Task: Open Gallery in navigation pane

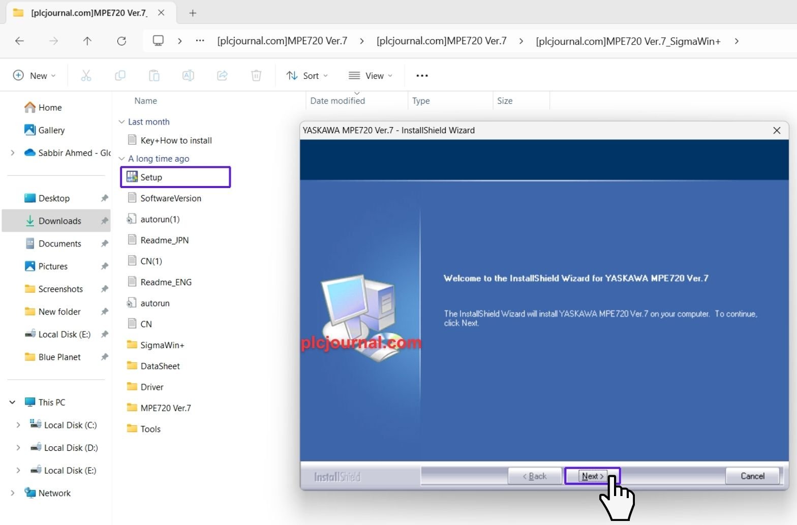Action: click(44, 130)
